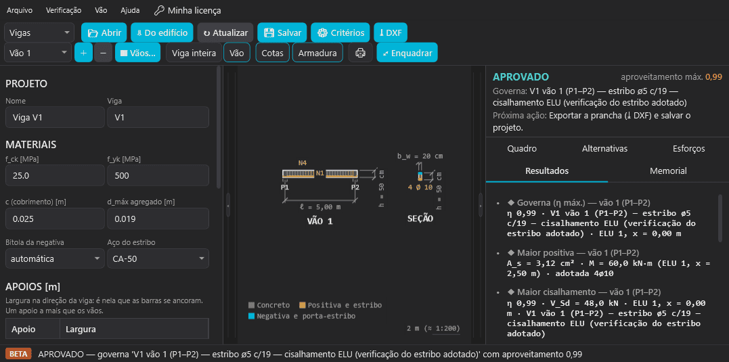Click the Maior cisalhamento result entry

click(x=606, y=313)
